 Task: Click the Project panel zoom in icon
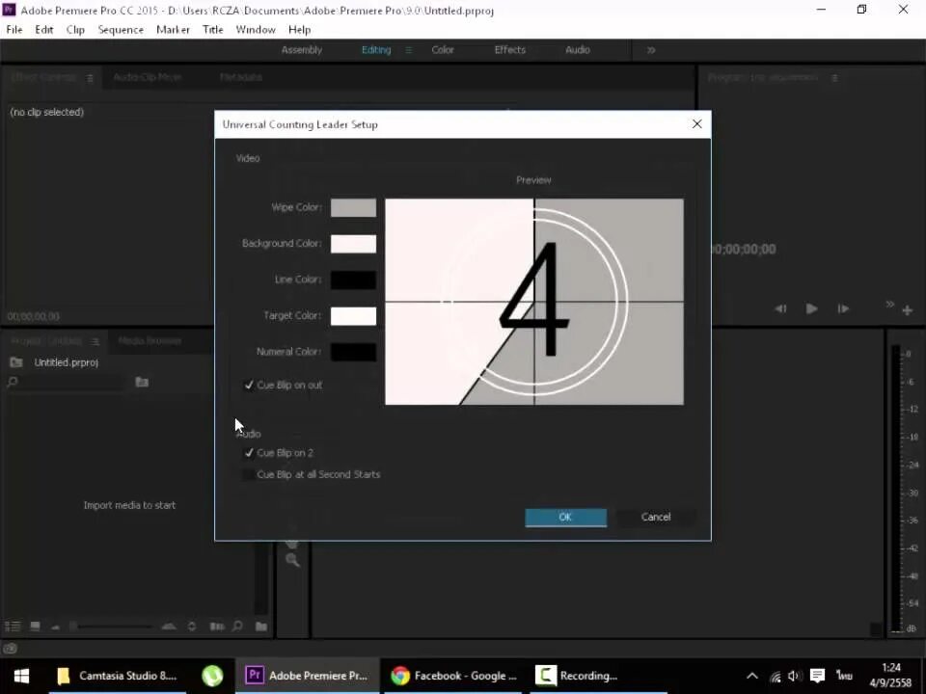pos(169,627)
